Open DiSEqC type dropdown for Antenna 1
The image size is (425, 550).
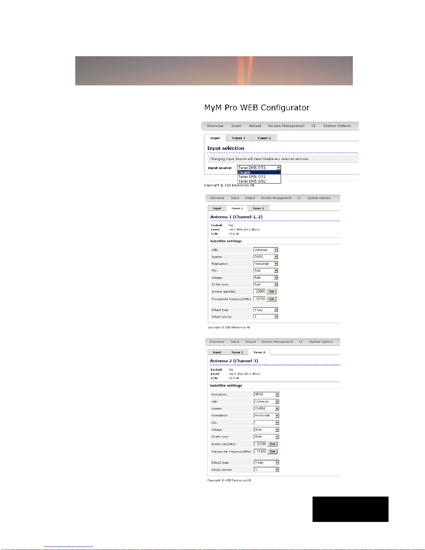265,310
